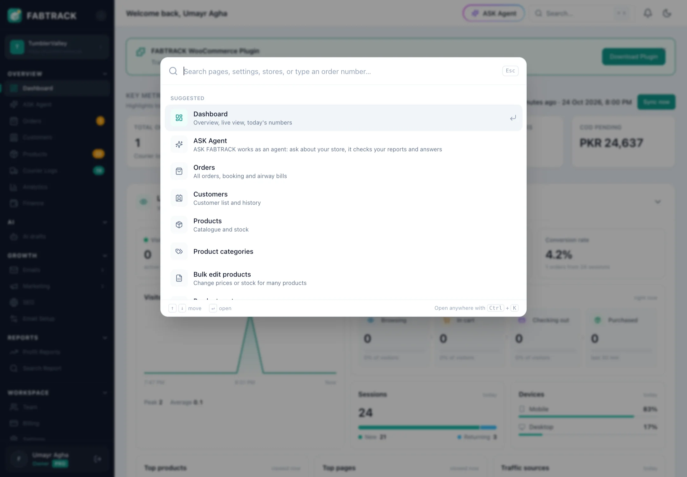Select the ASK Agent suggestion
Screen dimensions: 687x477
click(343, 144)
